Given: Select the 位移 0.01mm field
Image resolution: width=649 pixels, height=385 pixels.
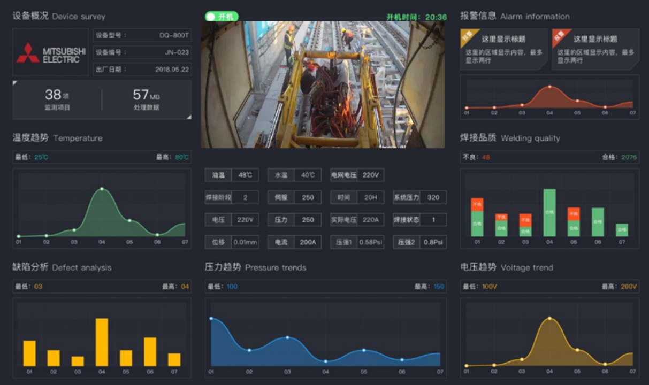Looking at the screenshot, I should (245, 242).
